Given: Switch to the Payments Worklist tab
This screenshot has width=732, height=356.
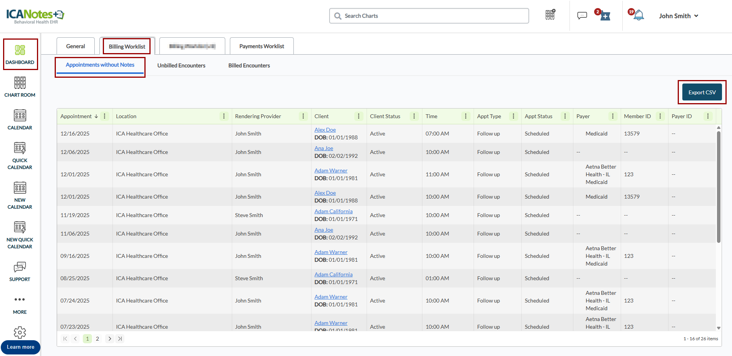Looking at the screenshot, I should tap(261, 46).
